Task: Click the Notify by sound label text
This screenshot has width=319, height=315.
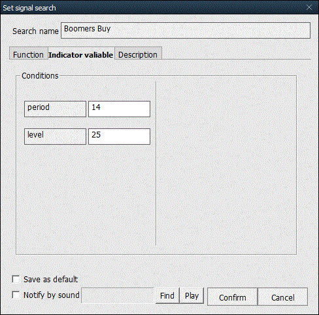Action: click(x=52, y=295)
